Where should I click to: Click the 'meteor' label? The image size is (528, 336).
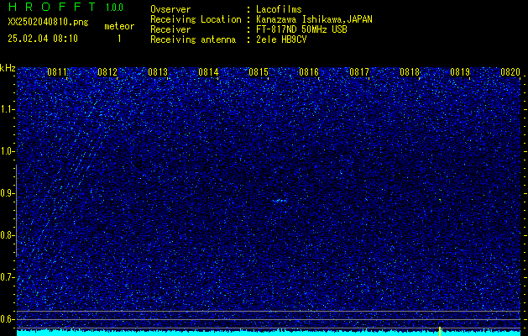[x=119, y=26]
